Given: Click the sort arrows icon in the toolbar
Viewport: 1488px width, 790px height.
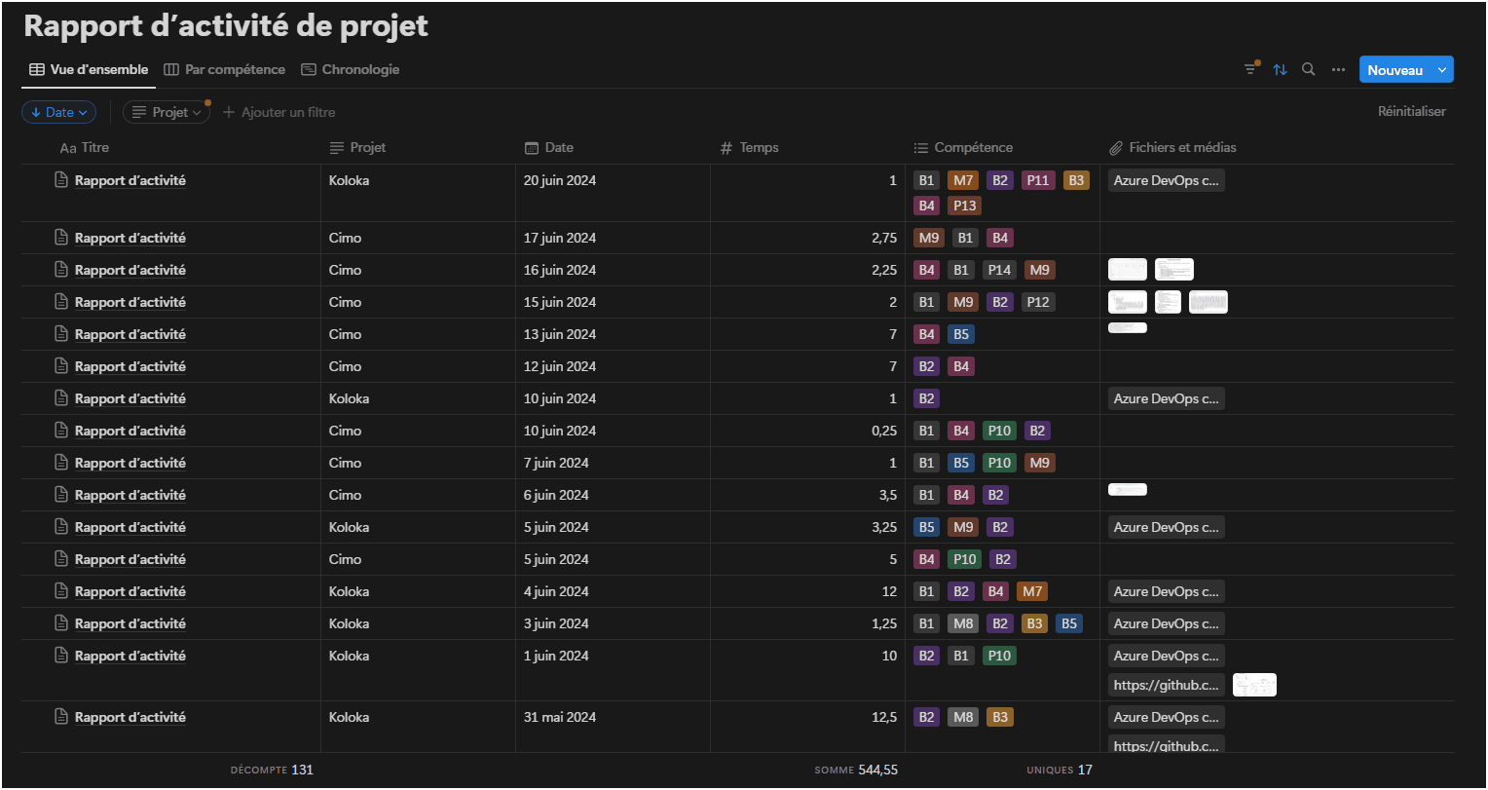Looking at the screenshot, I should (1280, 69).
